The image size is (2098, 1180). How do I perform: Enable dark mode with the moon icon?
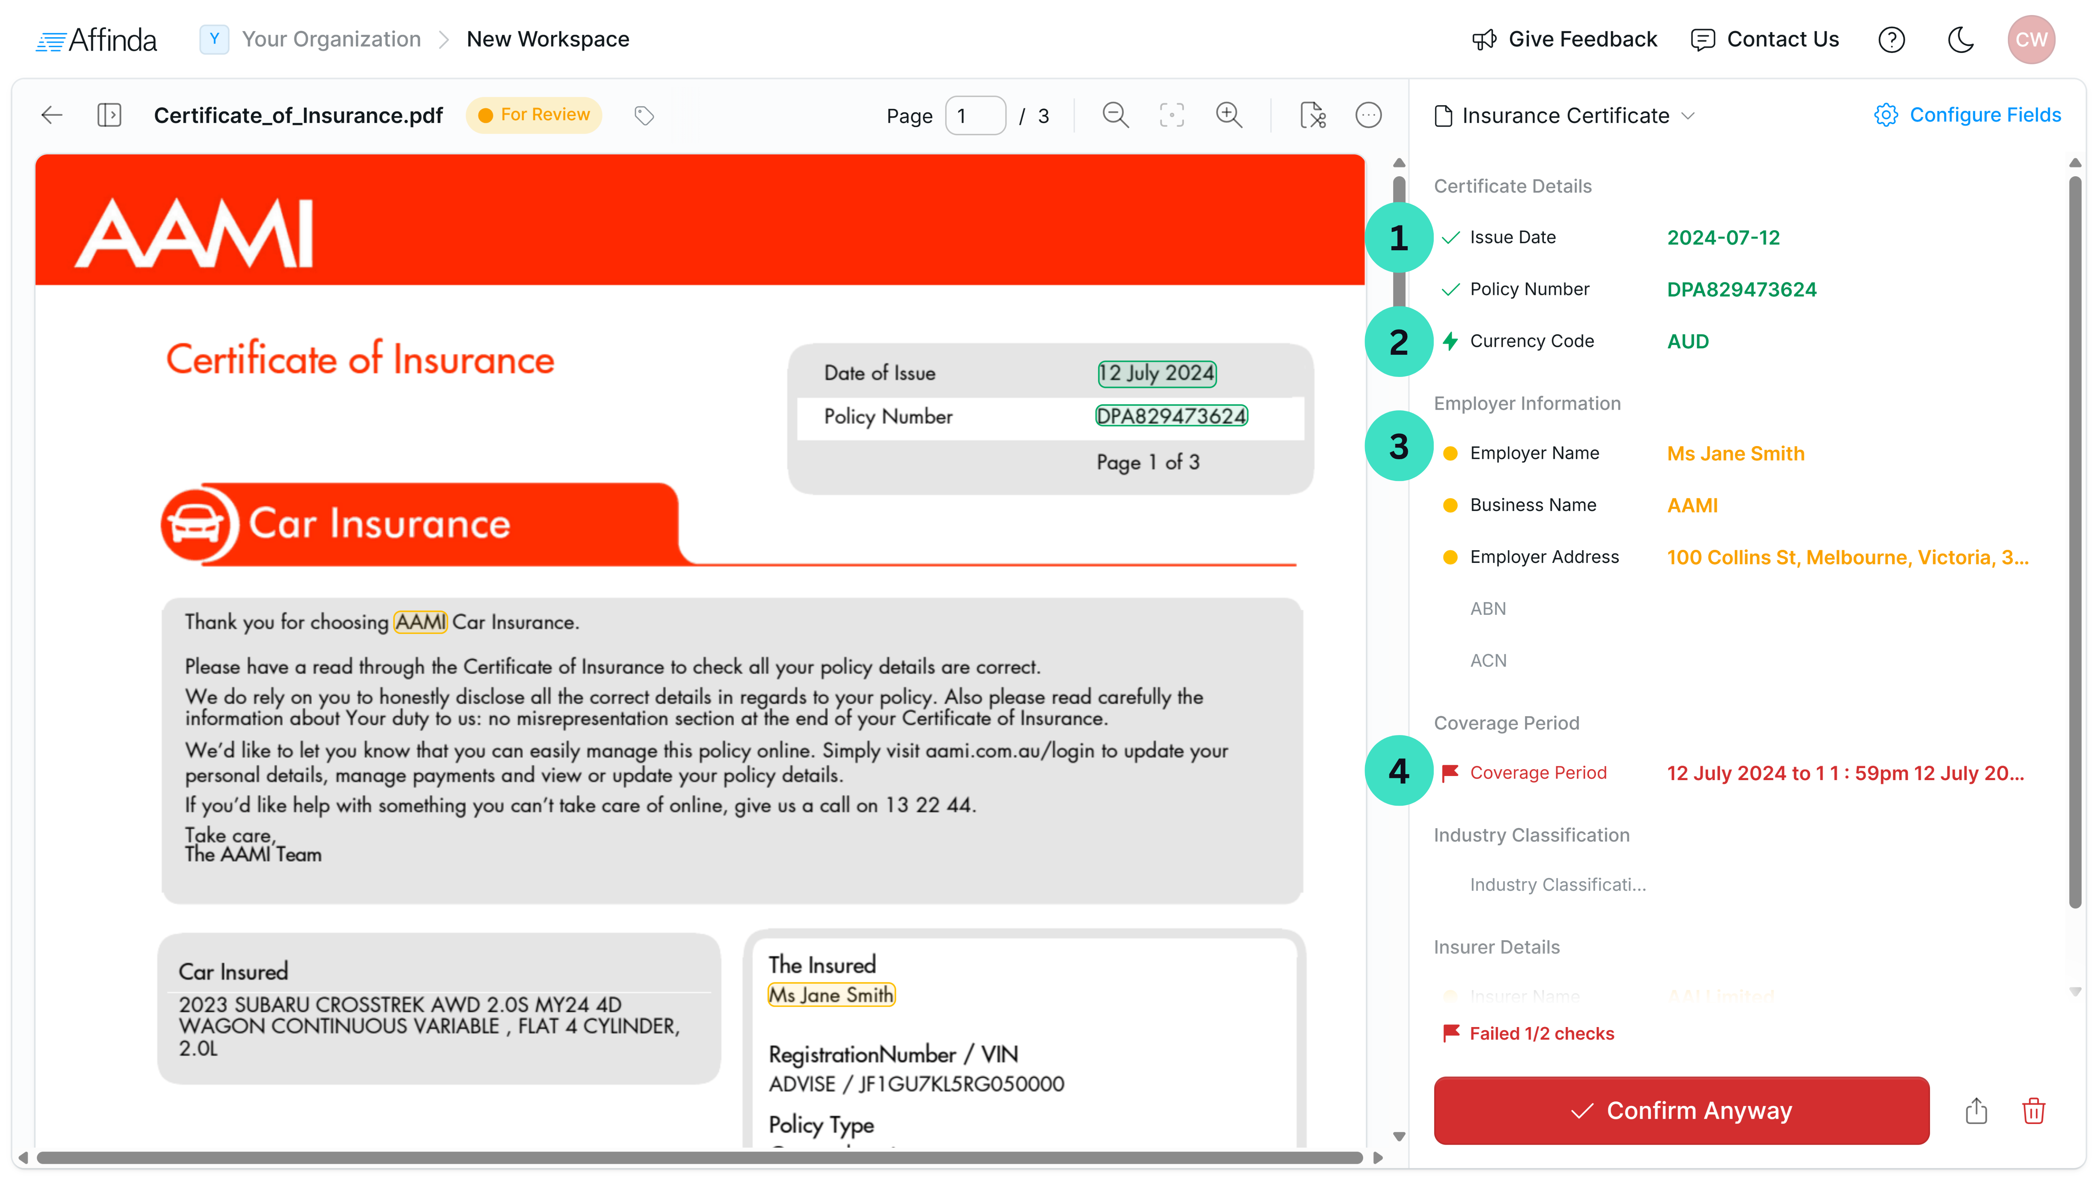coord(1961,39)
